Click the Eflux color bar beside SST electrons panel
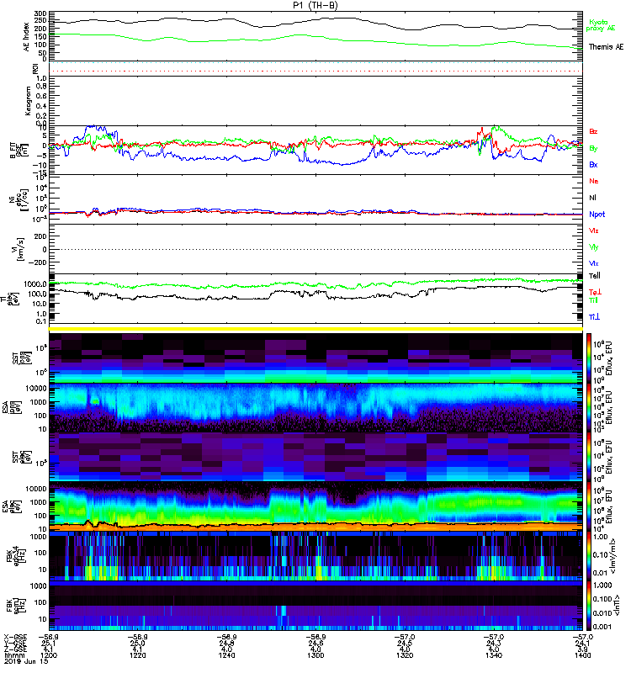The image size is (631, 673). pyautogui.click(x=588, y=457)
